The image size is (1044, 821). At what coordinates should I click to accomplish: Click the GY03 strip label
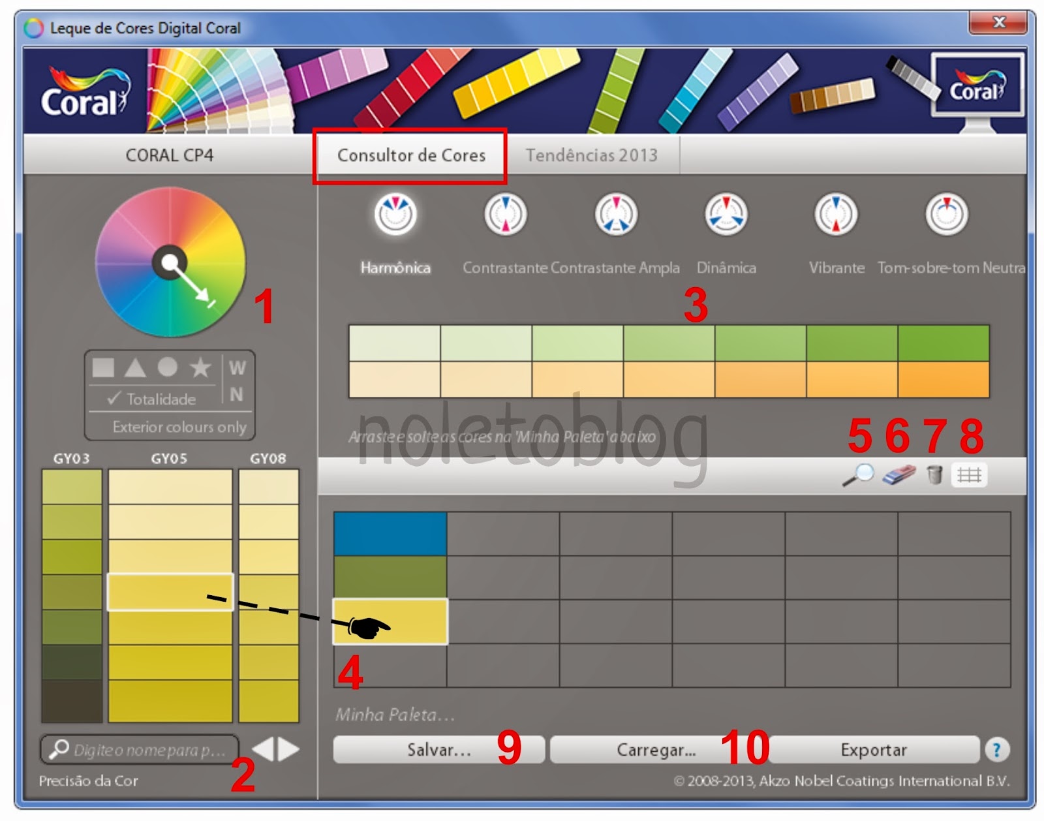pos(72,458)
